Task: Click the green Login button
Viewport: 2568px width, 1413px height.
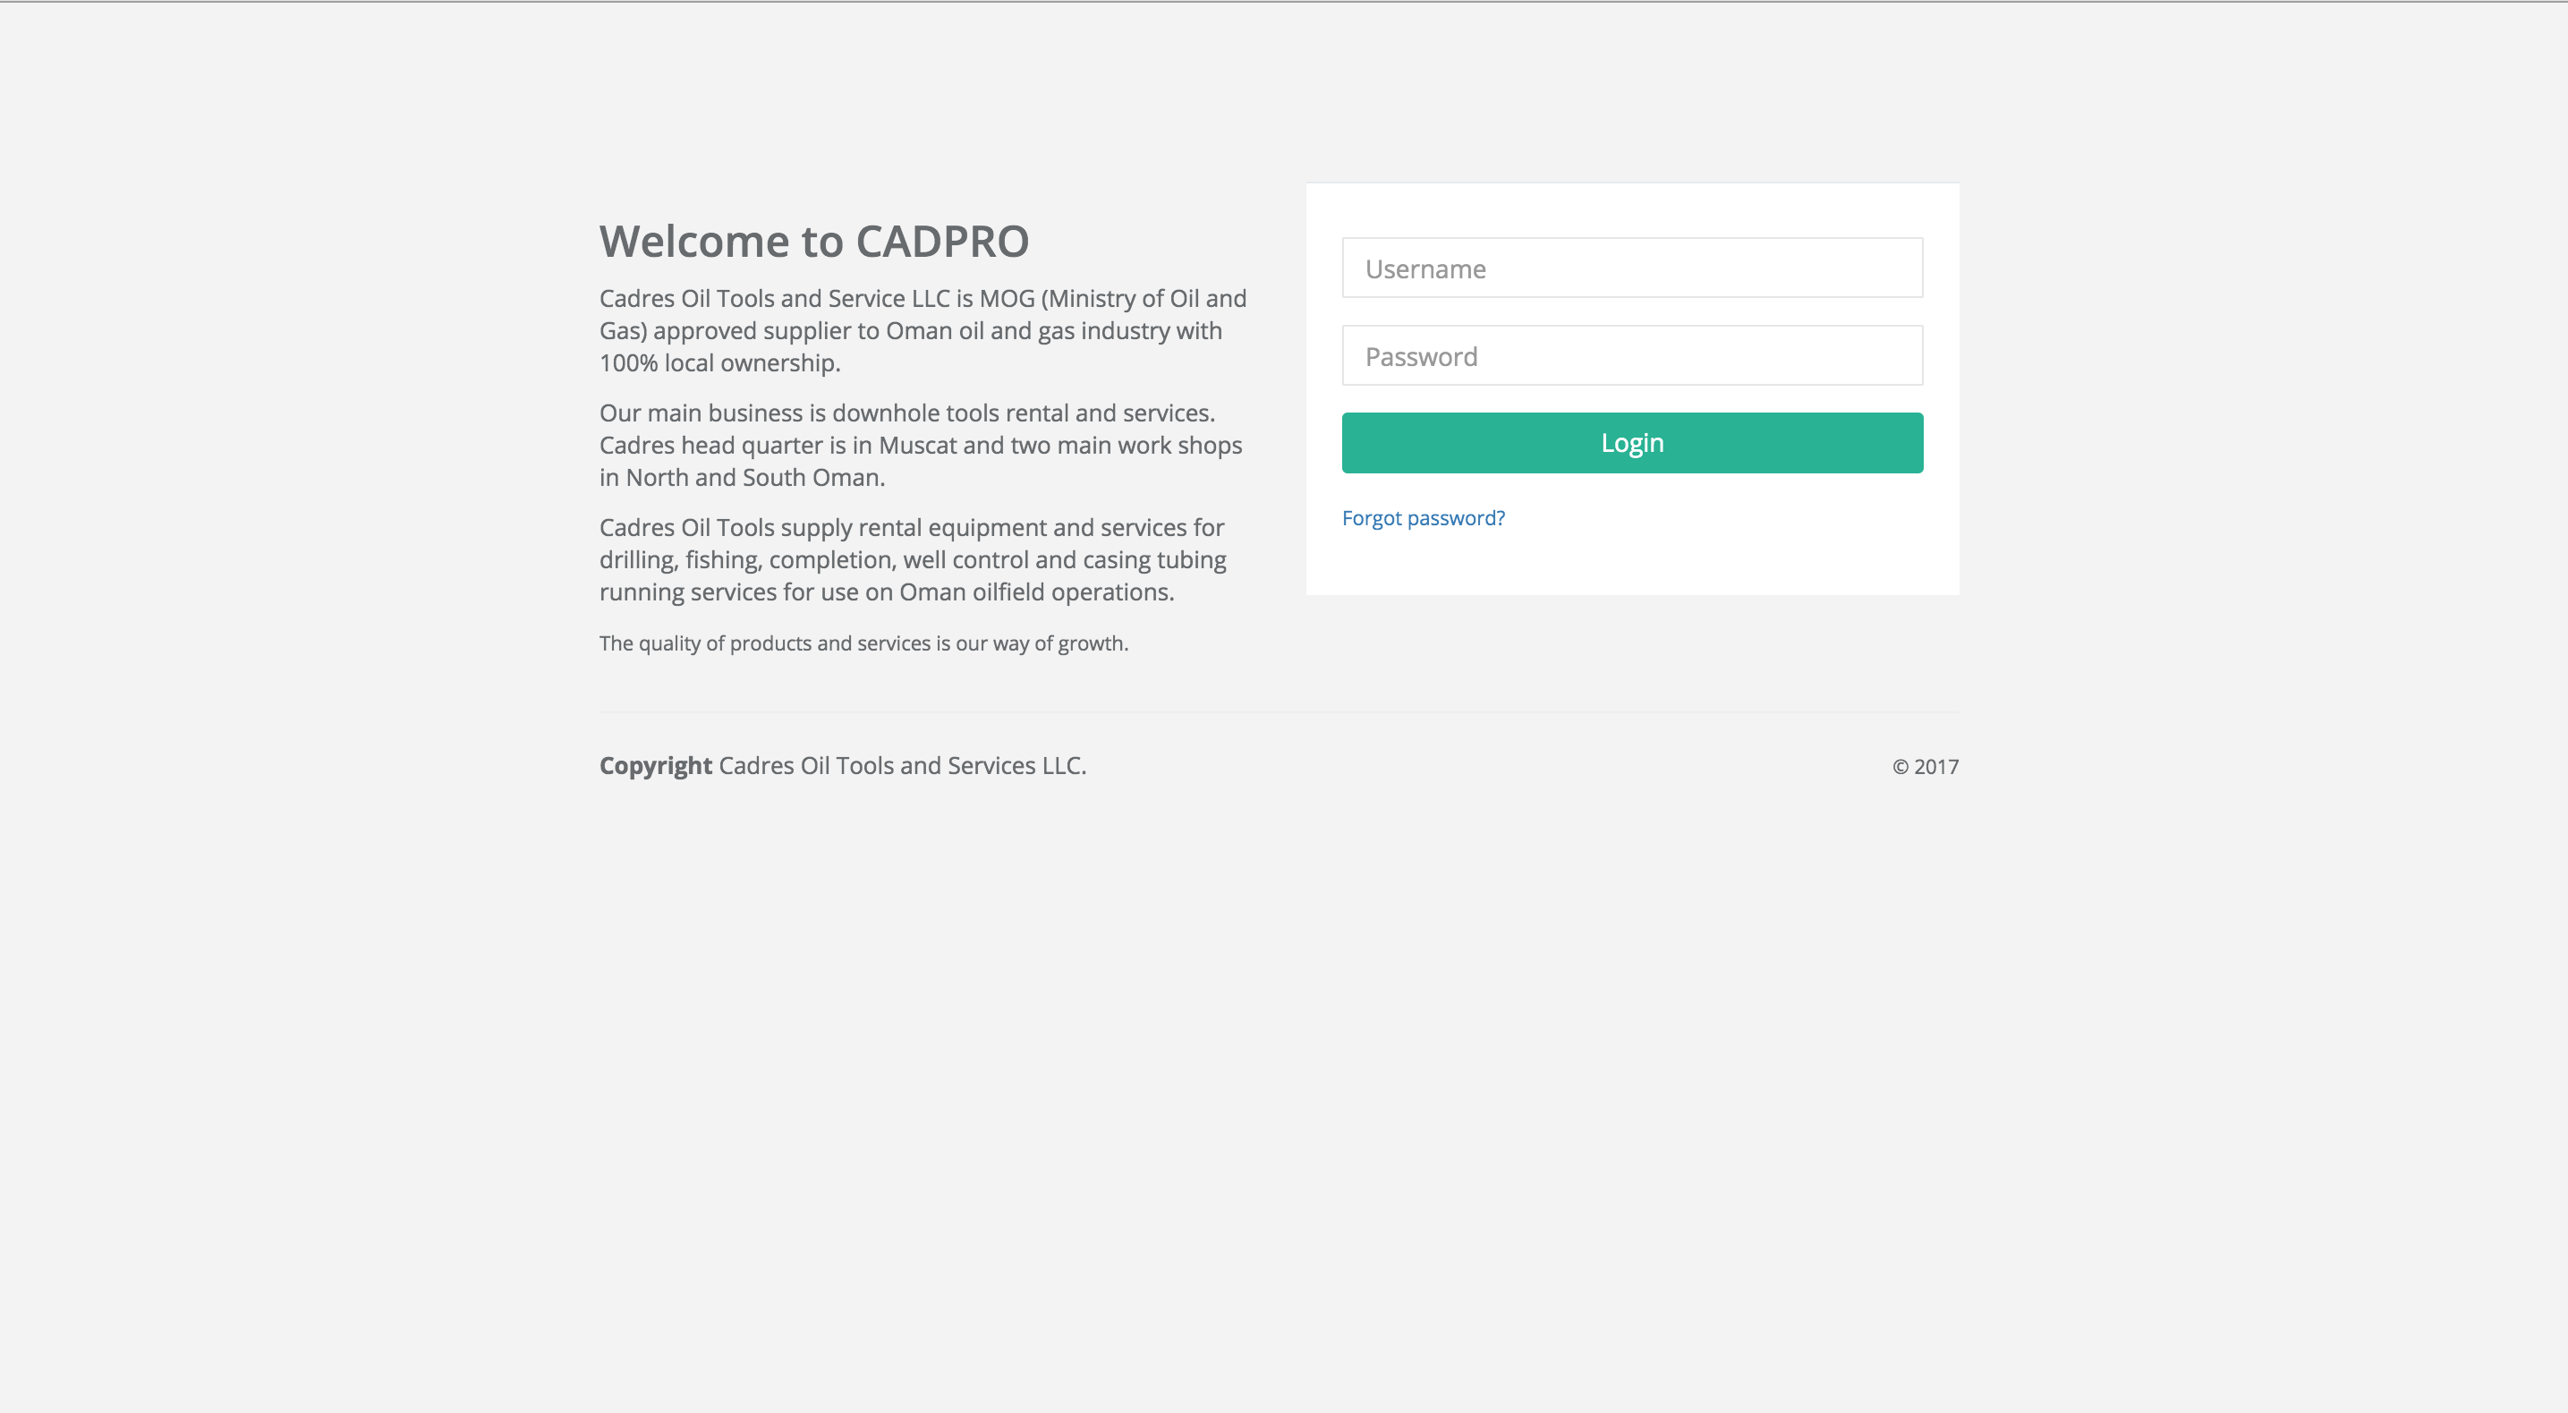Action: point(1632,443)
